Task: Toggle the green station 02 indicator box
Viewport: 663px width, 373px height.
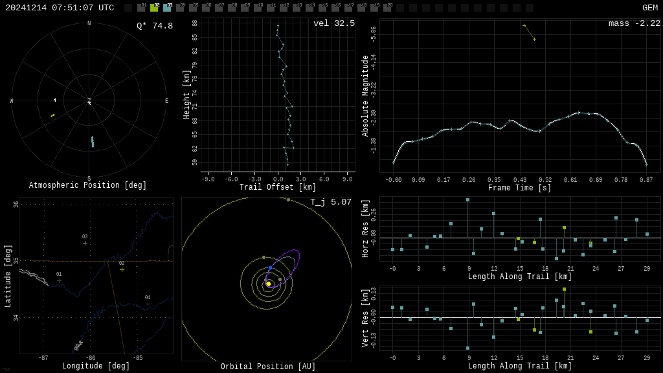Action: coord(154,8)
